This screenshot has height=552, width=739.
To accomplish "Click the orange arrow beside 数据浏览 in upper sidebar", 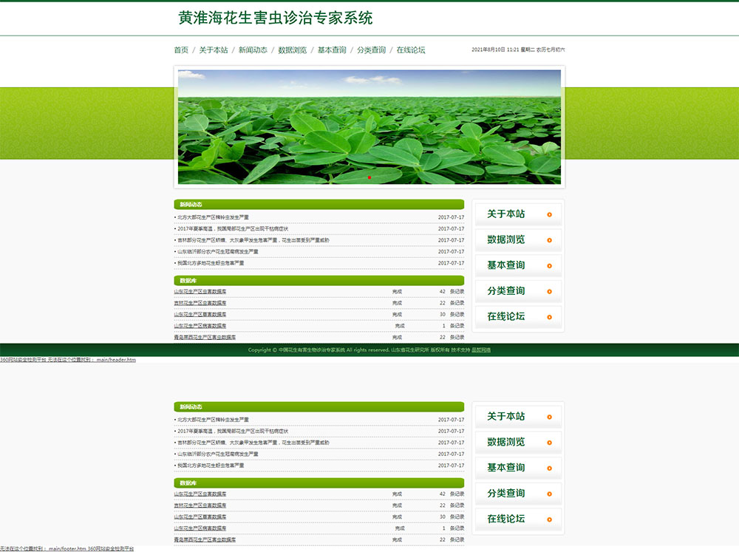I will tap(549, 240).
